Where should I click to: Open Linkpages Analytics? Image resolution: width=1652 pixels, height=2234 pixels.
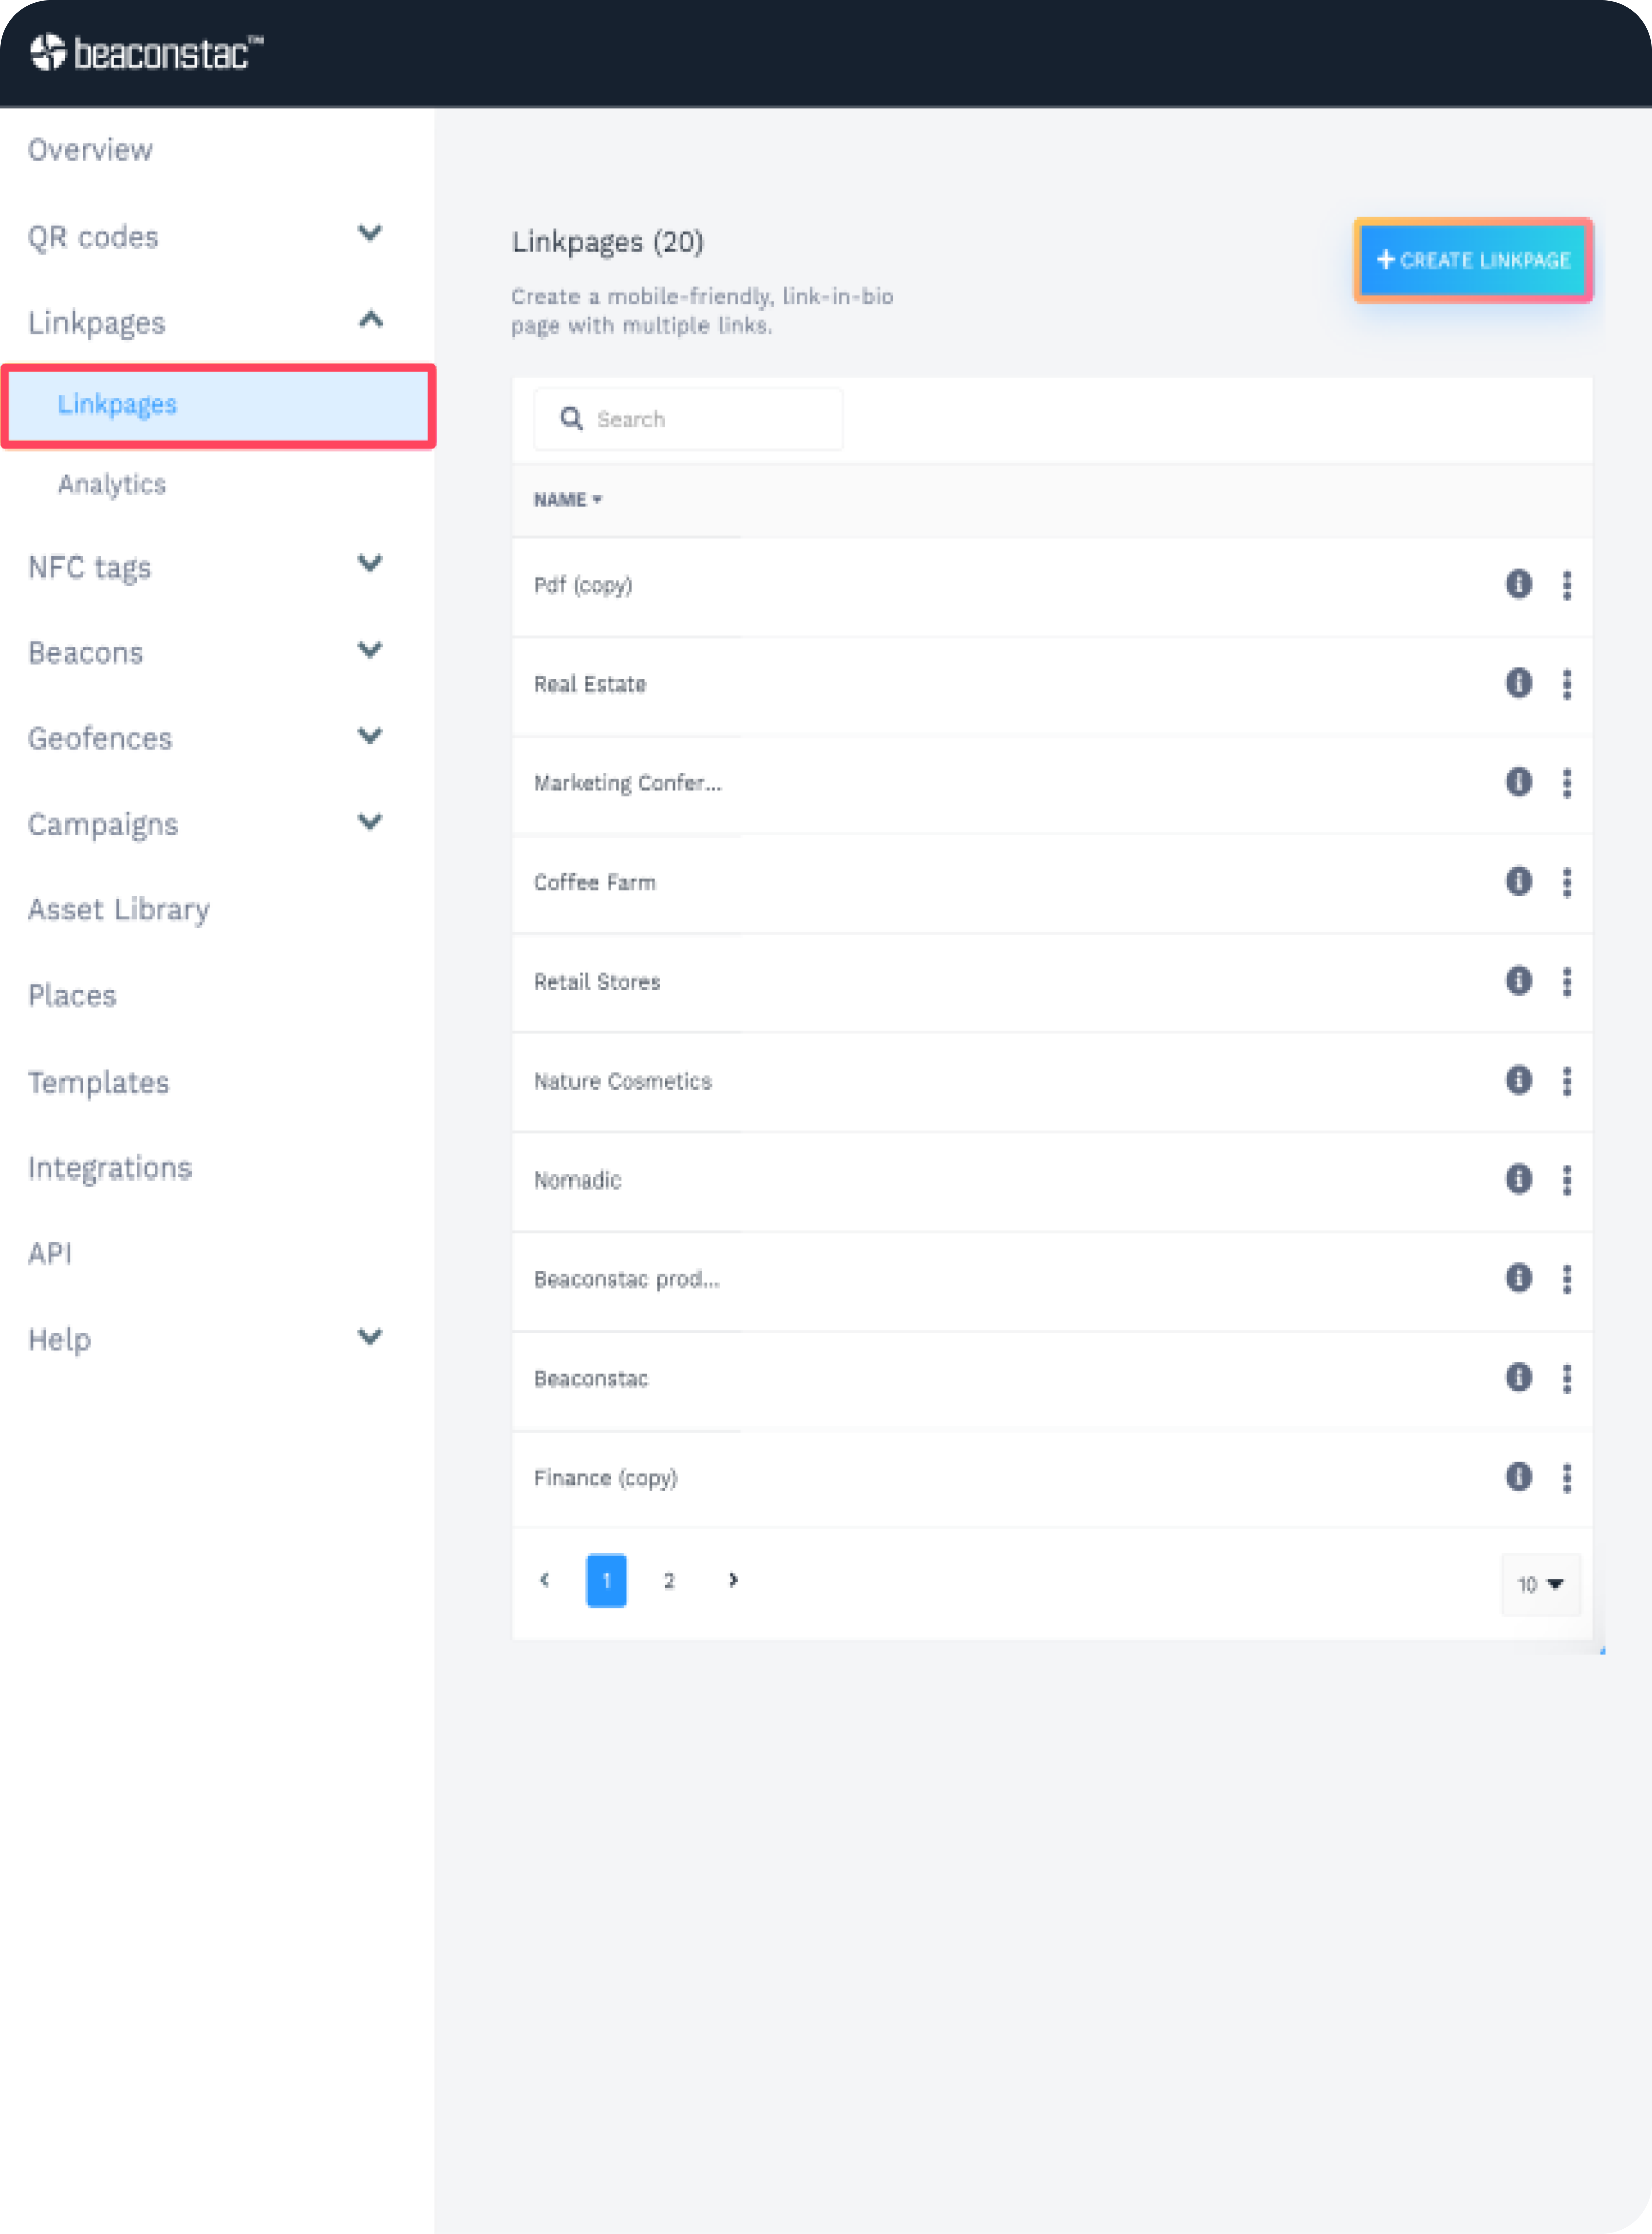click(112, 484)
